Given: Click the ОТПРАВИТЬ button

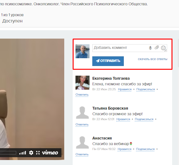Looking at the screenshot, I should [108, 61].
